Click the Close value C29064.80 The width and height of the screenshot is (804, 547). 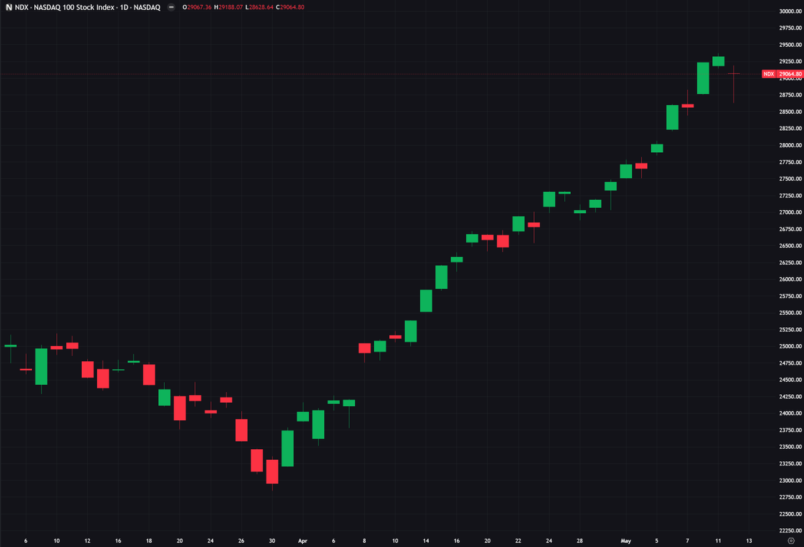[x=290, y=7]
